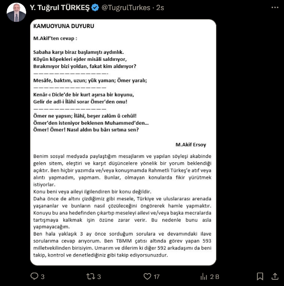The width and height of the screenshot is (284, 286).
Task: Open Y. Tuğrul TÜRKEŞ profile avatar
Action: click(16, 12)
